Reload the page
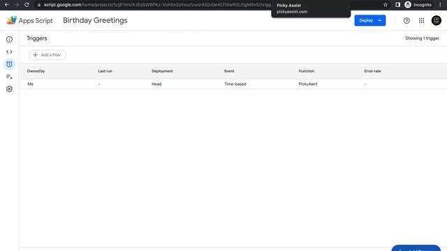 [27, 5]
